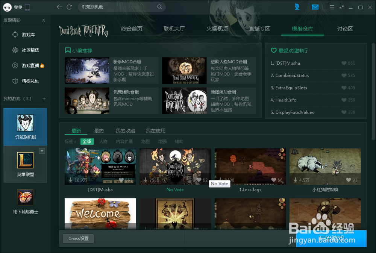Filter mods by 辅助 tag
The height and width of the screenshot is (253, 376).
[179, 141]
